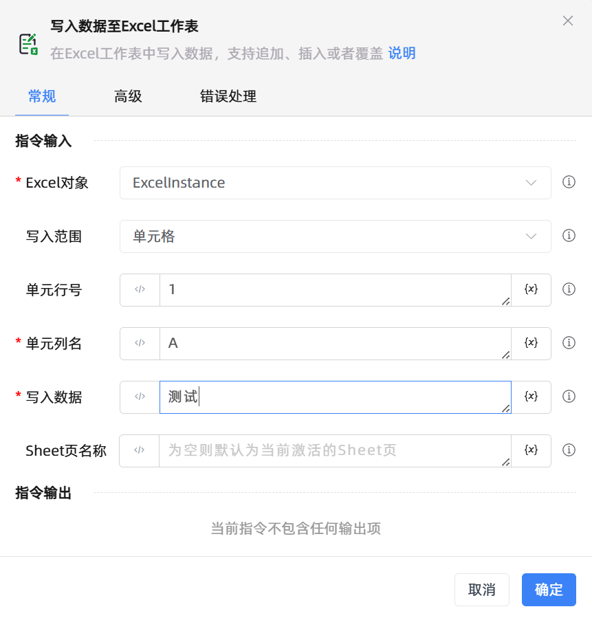The image size is (592, 620).
Task: Click the info icon next to 写入范围
Action: (x=569, y=236)
